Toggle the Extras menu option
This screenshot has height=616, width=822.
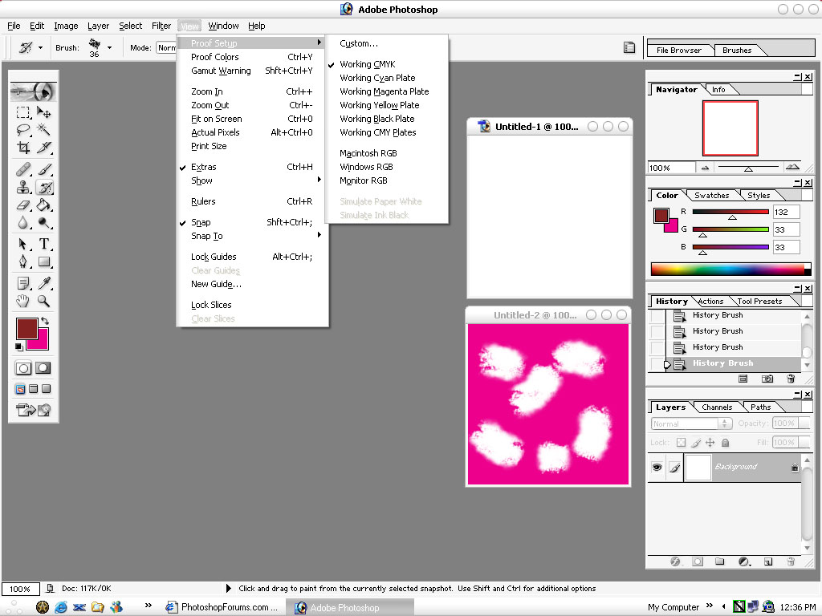(203, 167)
